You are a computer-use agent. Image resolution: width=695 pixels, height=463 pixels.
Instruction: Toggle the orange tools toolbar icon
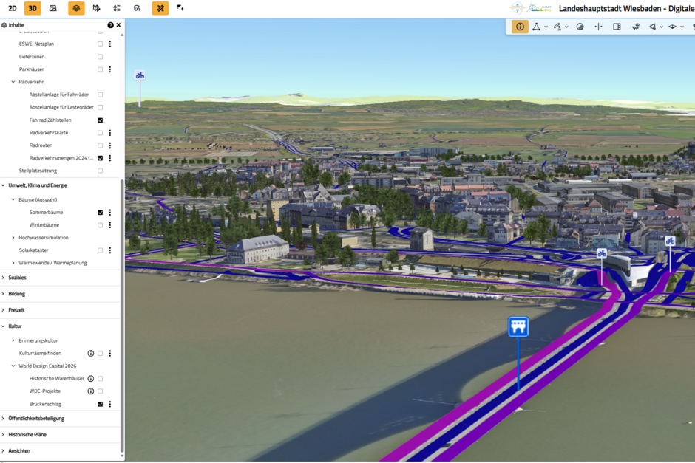pyautogui.click(x=160, y=8)
